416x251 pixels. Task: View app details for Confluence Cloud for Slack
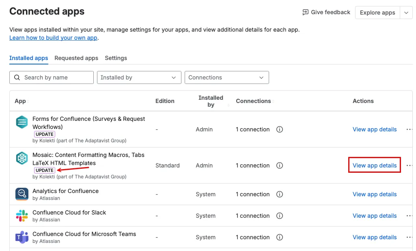click(375, 216)
